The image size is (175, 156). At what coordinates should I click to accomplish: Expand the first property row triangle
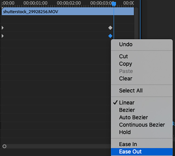(x=3, y=28)
